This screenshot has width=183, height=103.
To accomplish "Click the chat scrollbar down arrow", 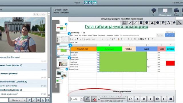I will 49,96.
